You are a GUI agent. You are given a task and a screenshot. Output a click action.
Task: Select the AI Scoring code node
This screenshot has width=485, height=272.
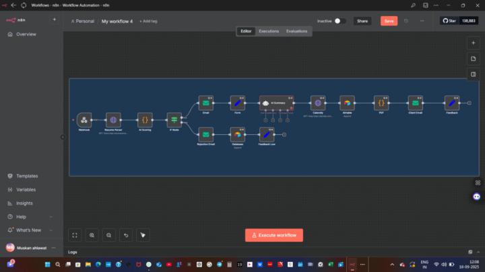(x=145, y=120)
